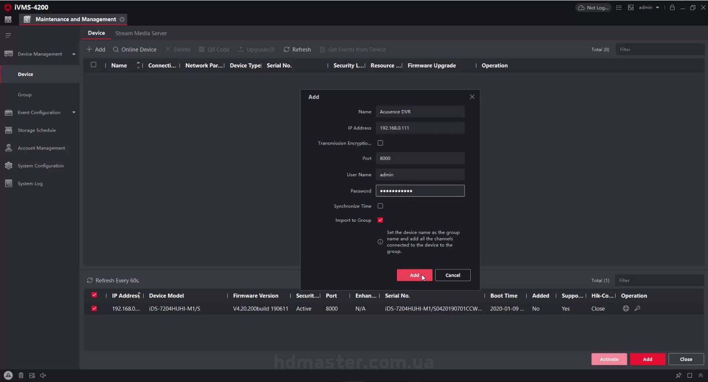The image size is (708, 382).
Task: Collapse the sidebar with the hamburger icon
Action: click(x=8, y=36)
